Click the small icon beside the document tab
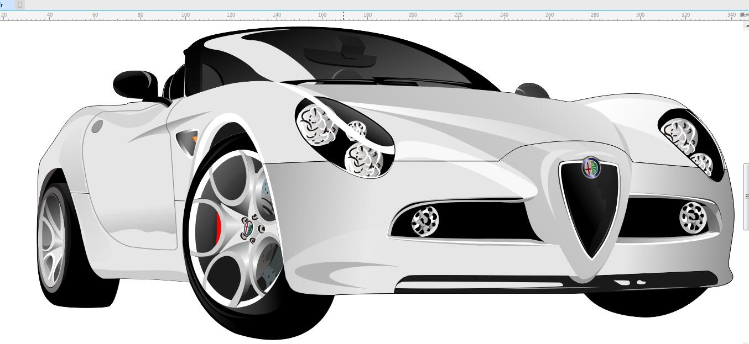Viewport: 749px width, 344px height. [x=20, y=4]
